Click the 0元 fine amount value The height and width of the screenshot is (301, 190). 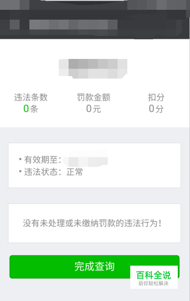coord(94,109)
